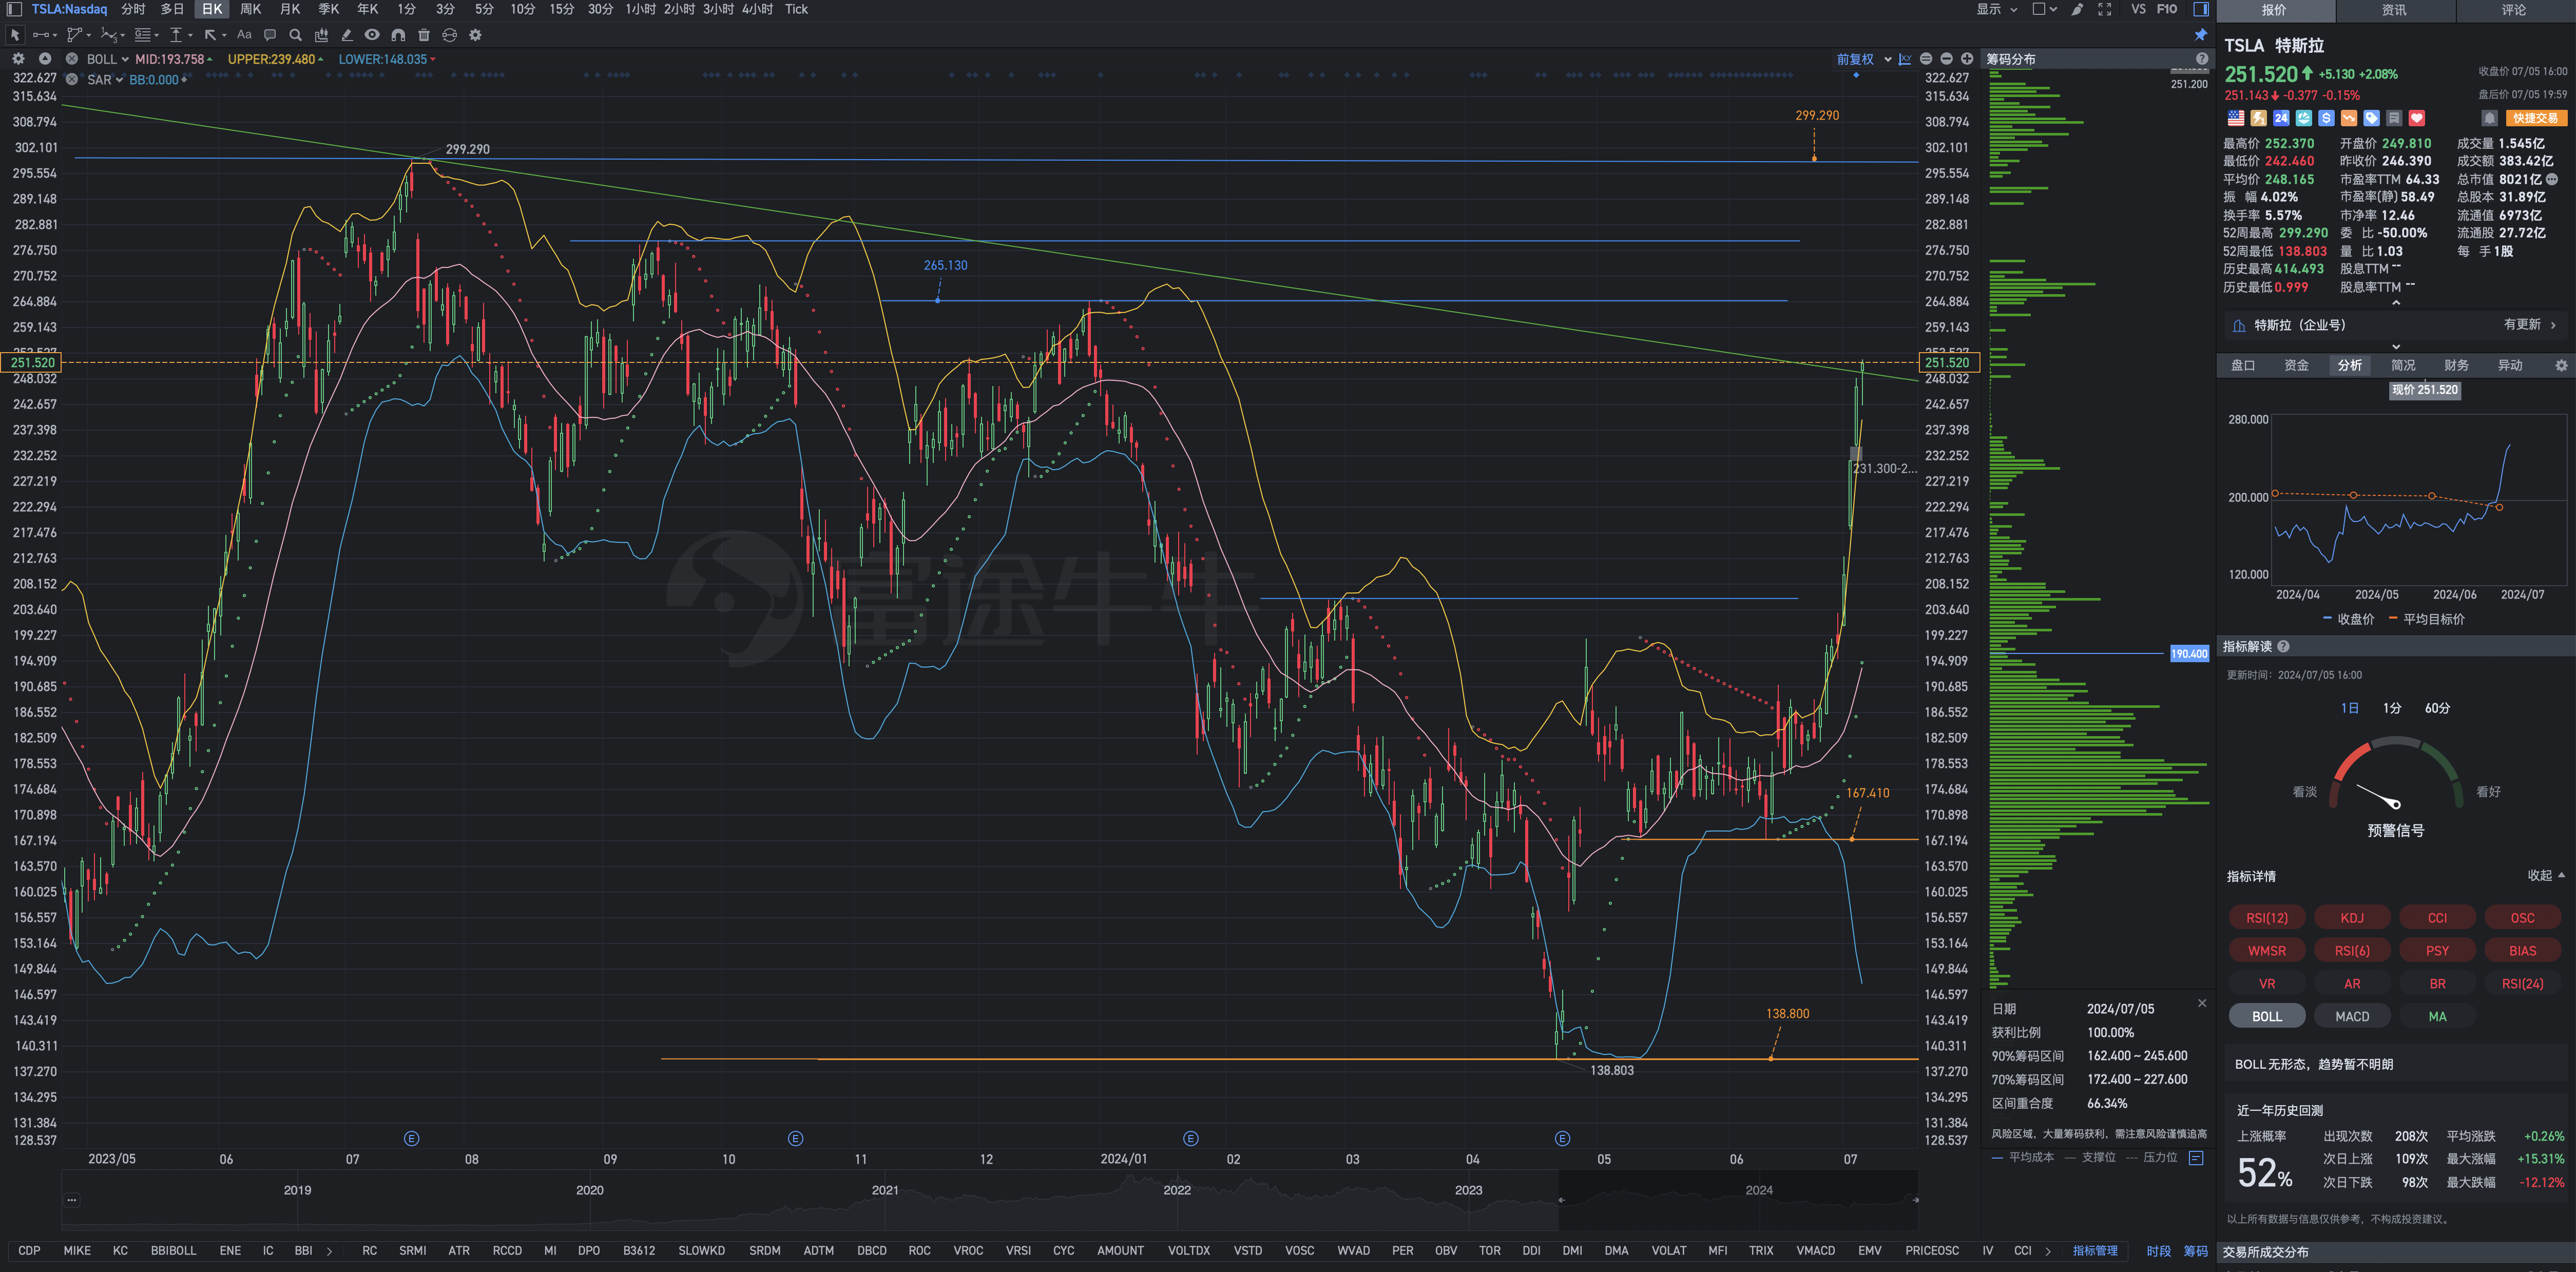2576x1272 pixels.
Task: Open drawing toolbar settings gear
Action: pos(476,35)
